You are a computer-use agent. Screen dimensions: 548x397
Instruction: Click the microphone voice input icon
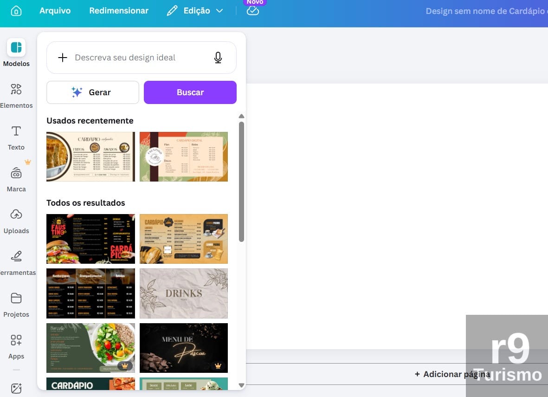click(x=218, y=58)
